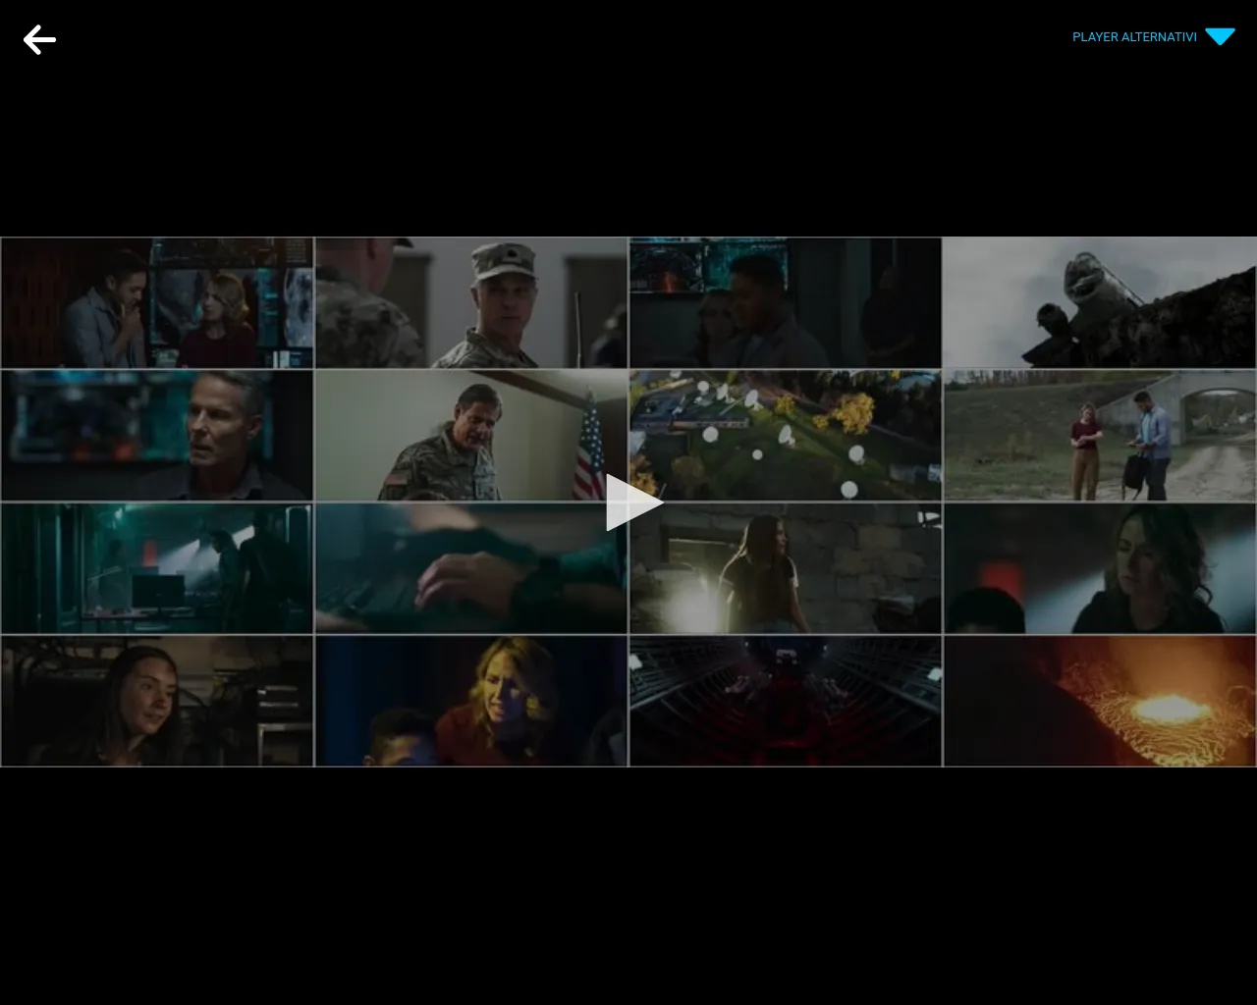
Task: Select the dark-haired woman looking down thumbnail
Action: [1099, 568]
